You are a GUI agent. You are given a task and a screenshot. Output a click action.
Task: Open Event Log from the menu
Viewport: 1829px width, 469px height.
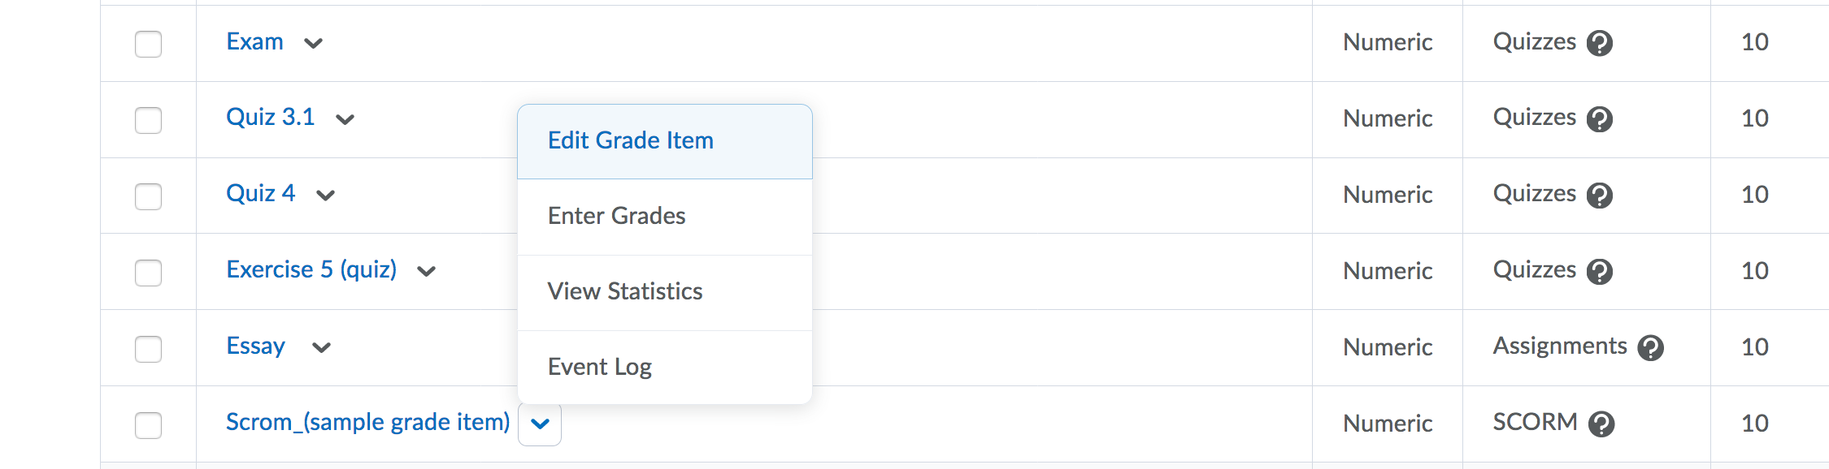600,367
